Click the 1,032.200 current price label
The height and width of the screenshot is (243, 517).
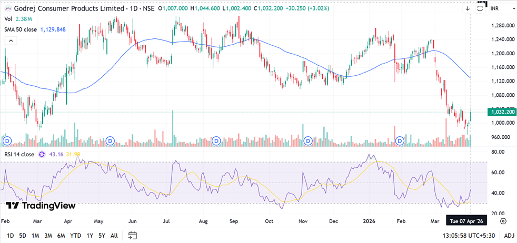pos(501,112)
